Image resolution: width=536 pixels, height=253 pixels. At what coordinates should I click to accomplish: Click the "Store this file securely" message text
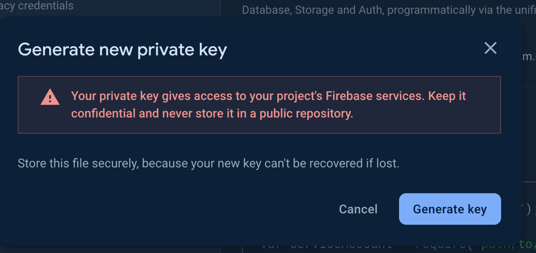coord(208,163)
